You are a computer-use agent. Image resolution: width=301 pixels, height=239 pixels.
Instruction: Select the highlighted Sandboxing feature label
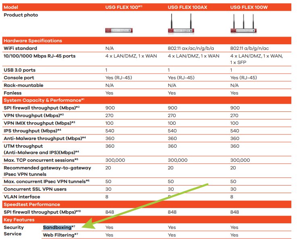coord(57,227)
